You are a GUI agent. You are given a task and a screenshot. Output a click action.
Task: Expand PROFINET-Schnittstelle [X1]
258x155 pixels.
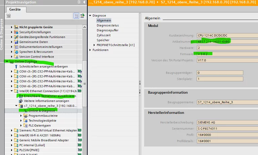[94, 45]
